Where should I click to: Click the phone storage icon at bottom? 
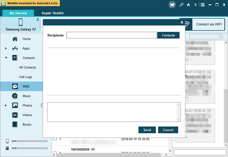pos(7,141)
